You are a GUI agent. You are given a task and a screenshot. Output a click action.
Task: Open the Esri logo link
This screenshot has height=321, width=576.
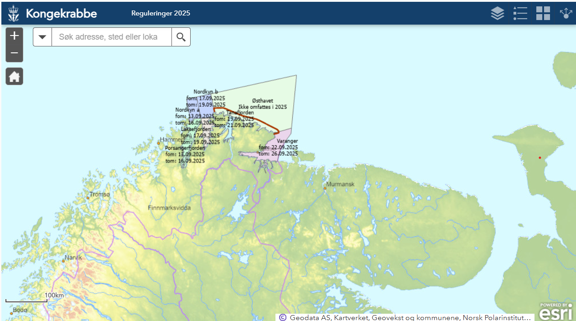click(555, 312)
